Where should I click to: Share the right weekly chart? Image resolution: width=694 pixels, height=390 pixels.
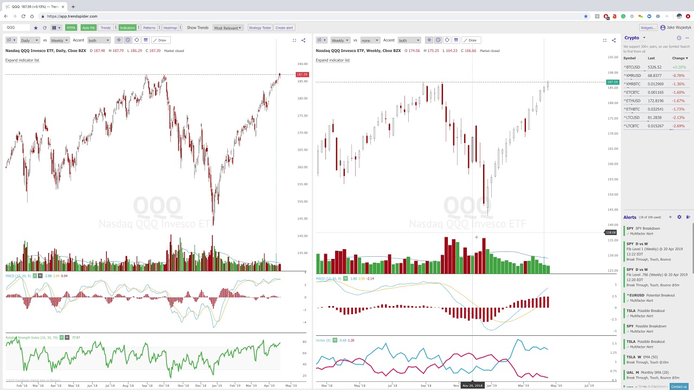coord(613,40)
